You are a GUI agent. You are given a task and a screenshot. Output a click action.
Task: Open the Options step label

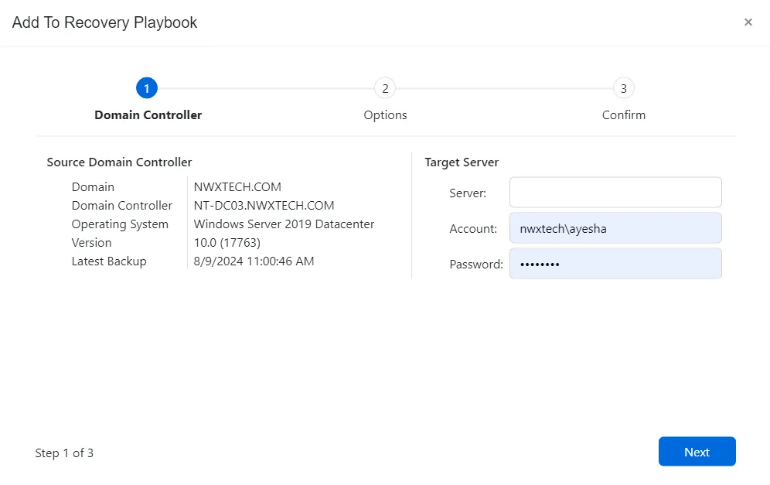385,115
